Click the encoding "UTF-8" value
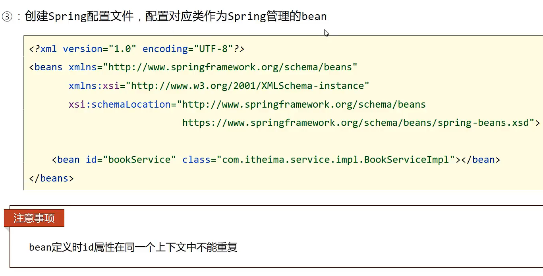543x276 pixels. (x=211, y=49)
